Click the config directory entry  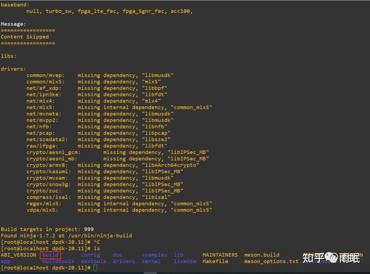[90, 255]
